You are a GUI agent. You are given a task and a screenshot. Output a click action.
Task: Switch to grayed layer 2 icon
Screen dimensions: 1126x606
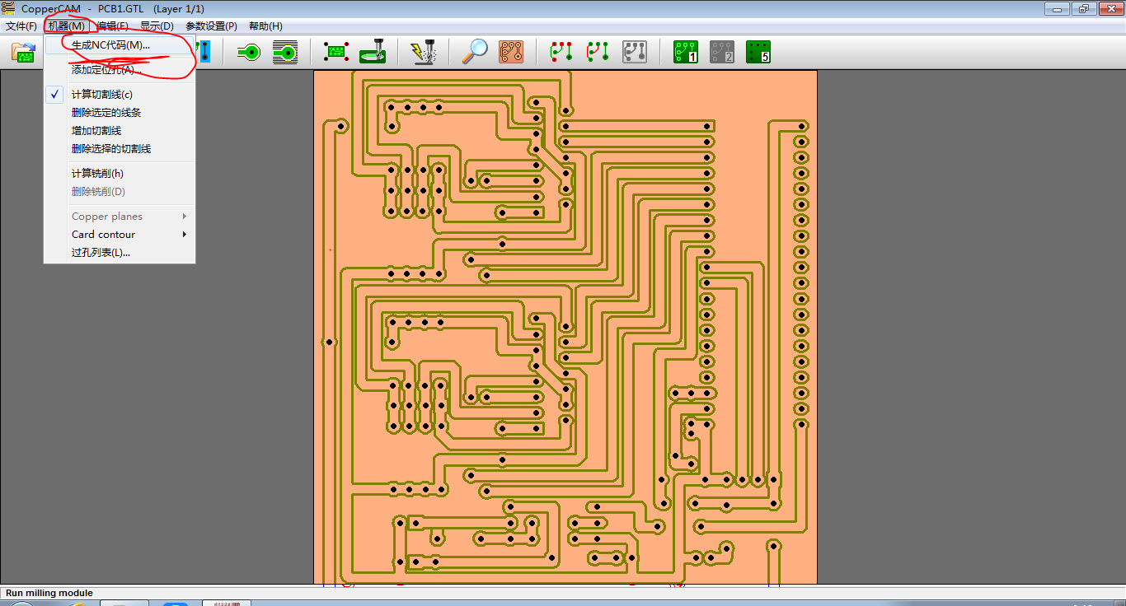721,53
